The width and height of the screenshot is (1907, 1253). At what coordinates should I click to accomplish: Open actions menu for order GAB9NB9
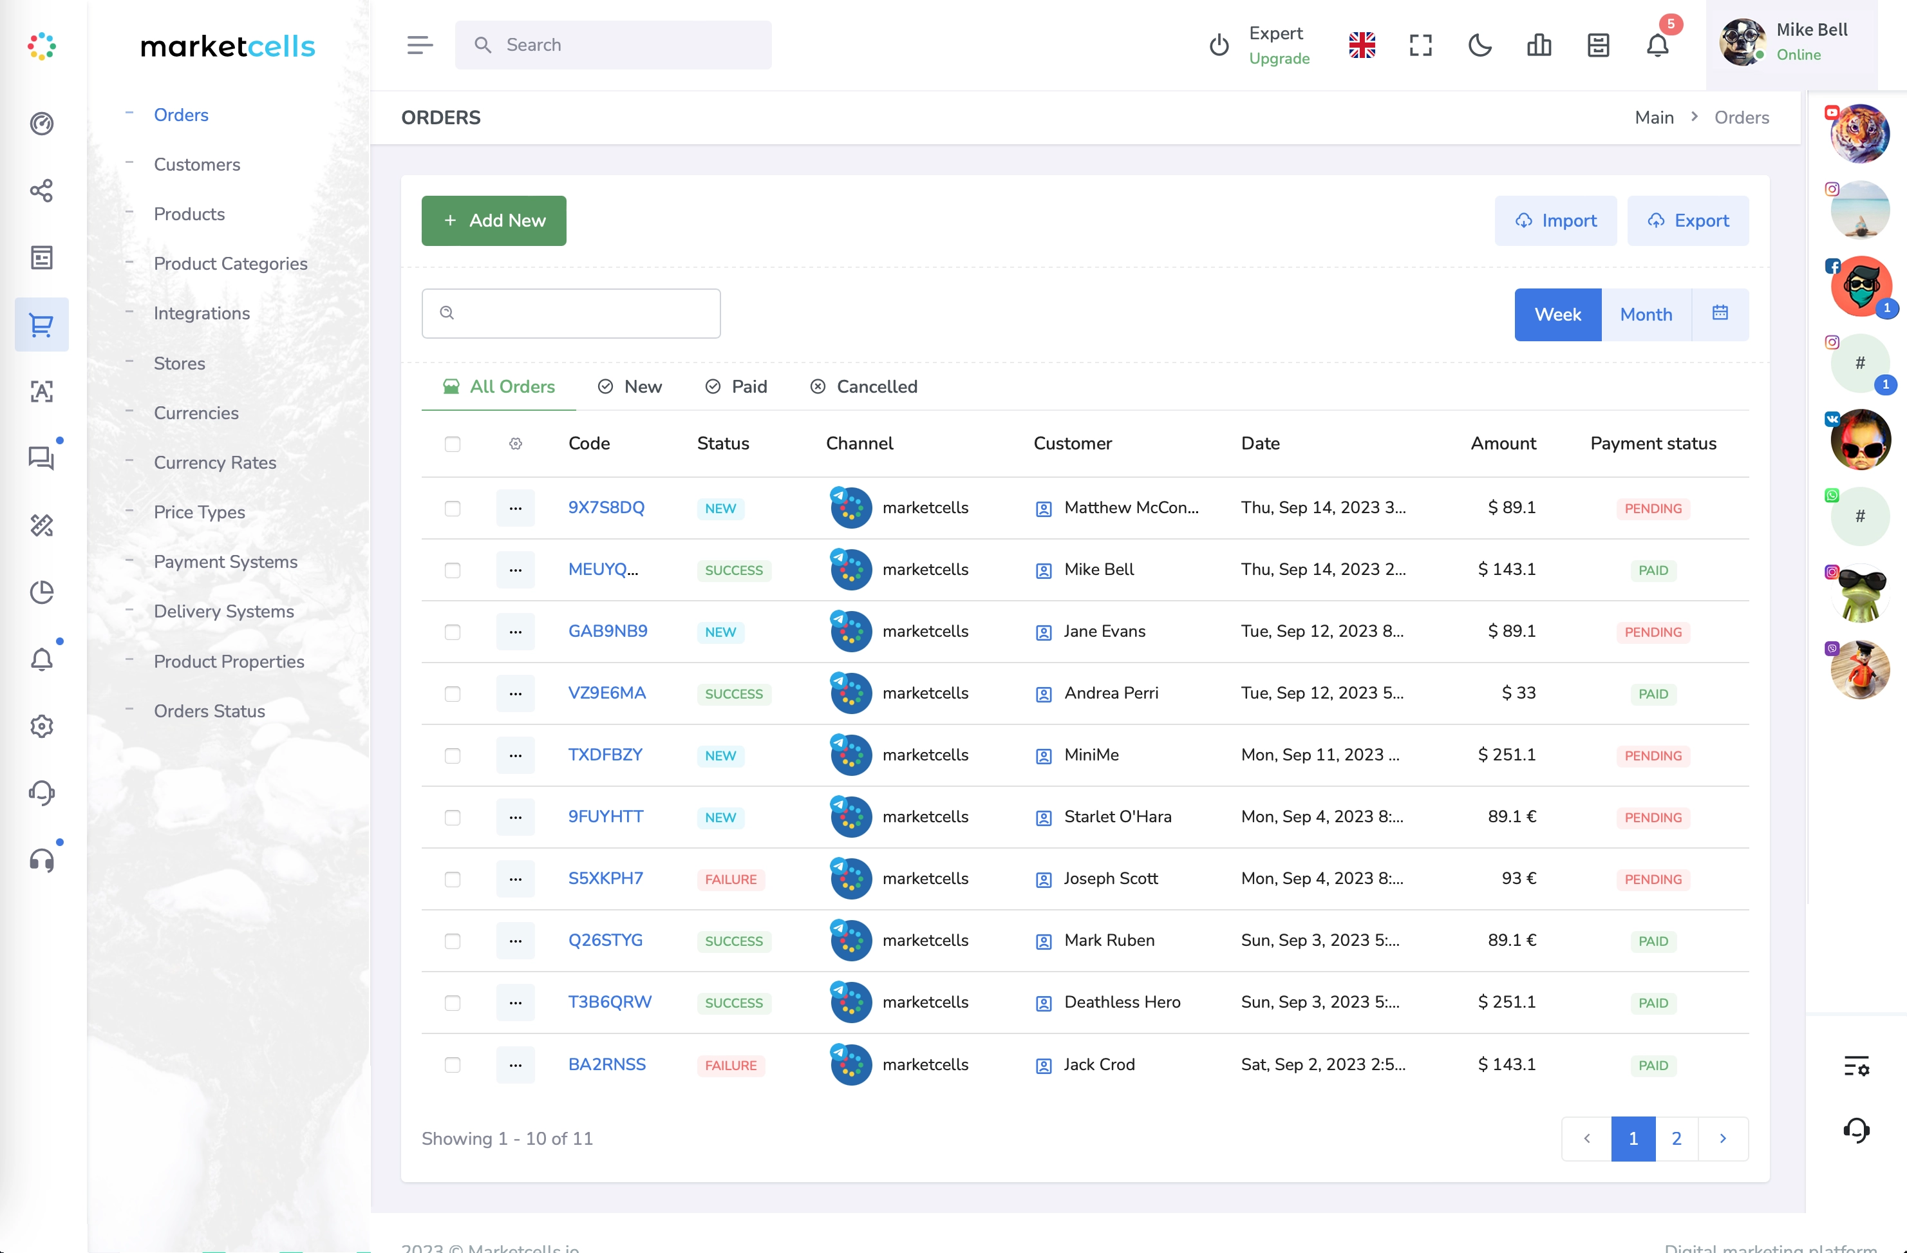(x=515, y=632)
